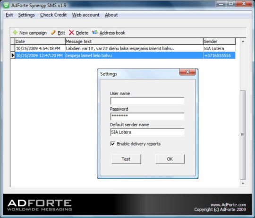Click the +3716555555 sender cell
Viewport: 255px width, 218px height.
coord(219,55)
